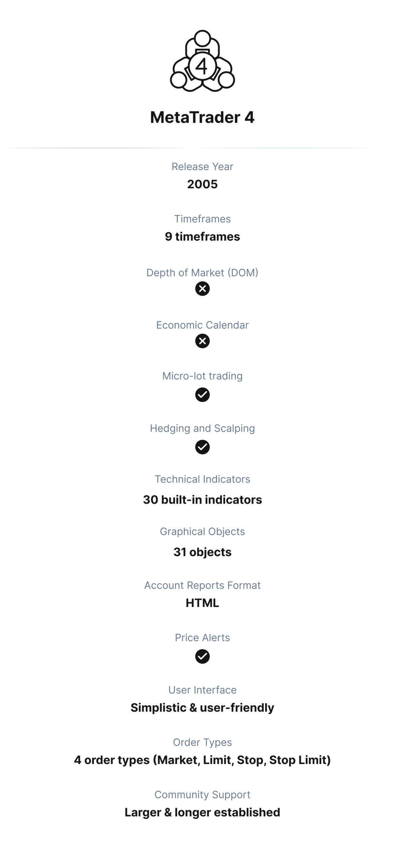Click the Technical Indicators label
This screenshot has width=405, height=852.
coord(202,479)
